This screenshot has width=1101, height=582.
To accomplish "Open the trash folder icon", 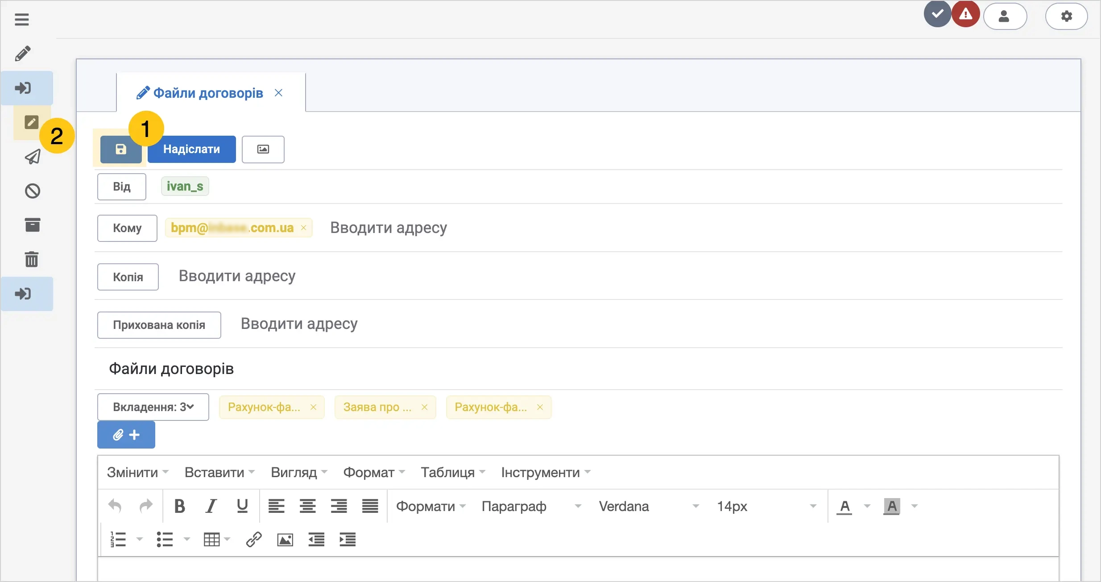I will point(32,259).
